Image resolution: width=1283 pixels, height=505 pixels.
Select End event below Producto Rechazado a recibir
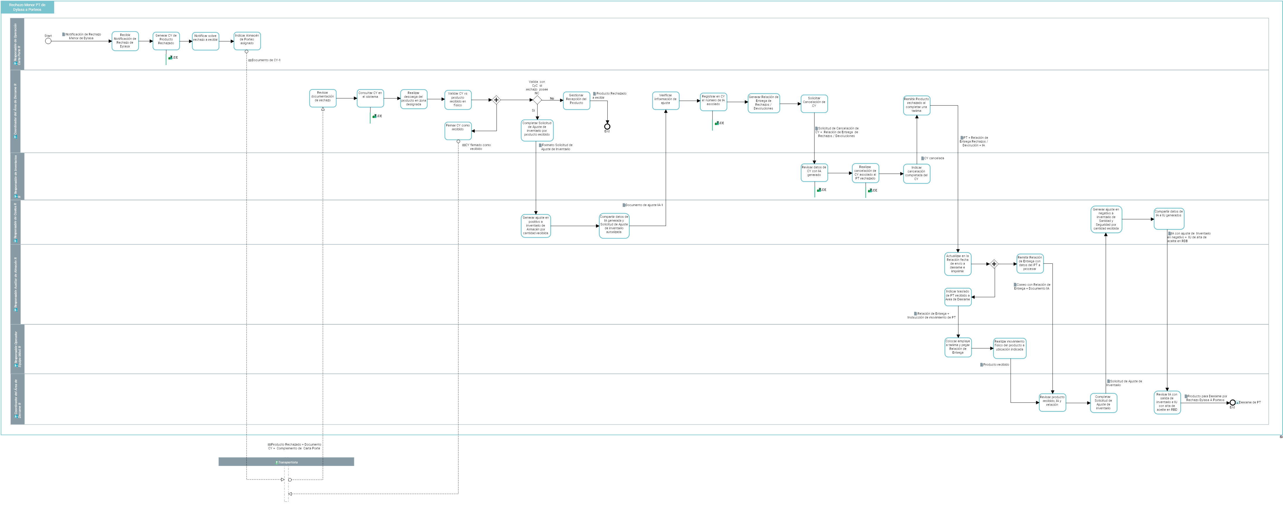607,126
